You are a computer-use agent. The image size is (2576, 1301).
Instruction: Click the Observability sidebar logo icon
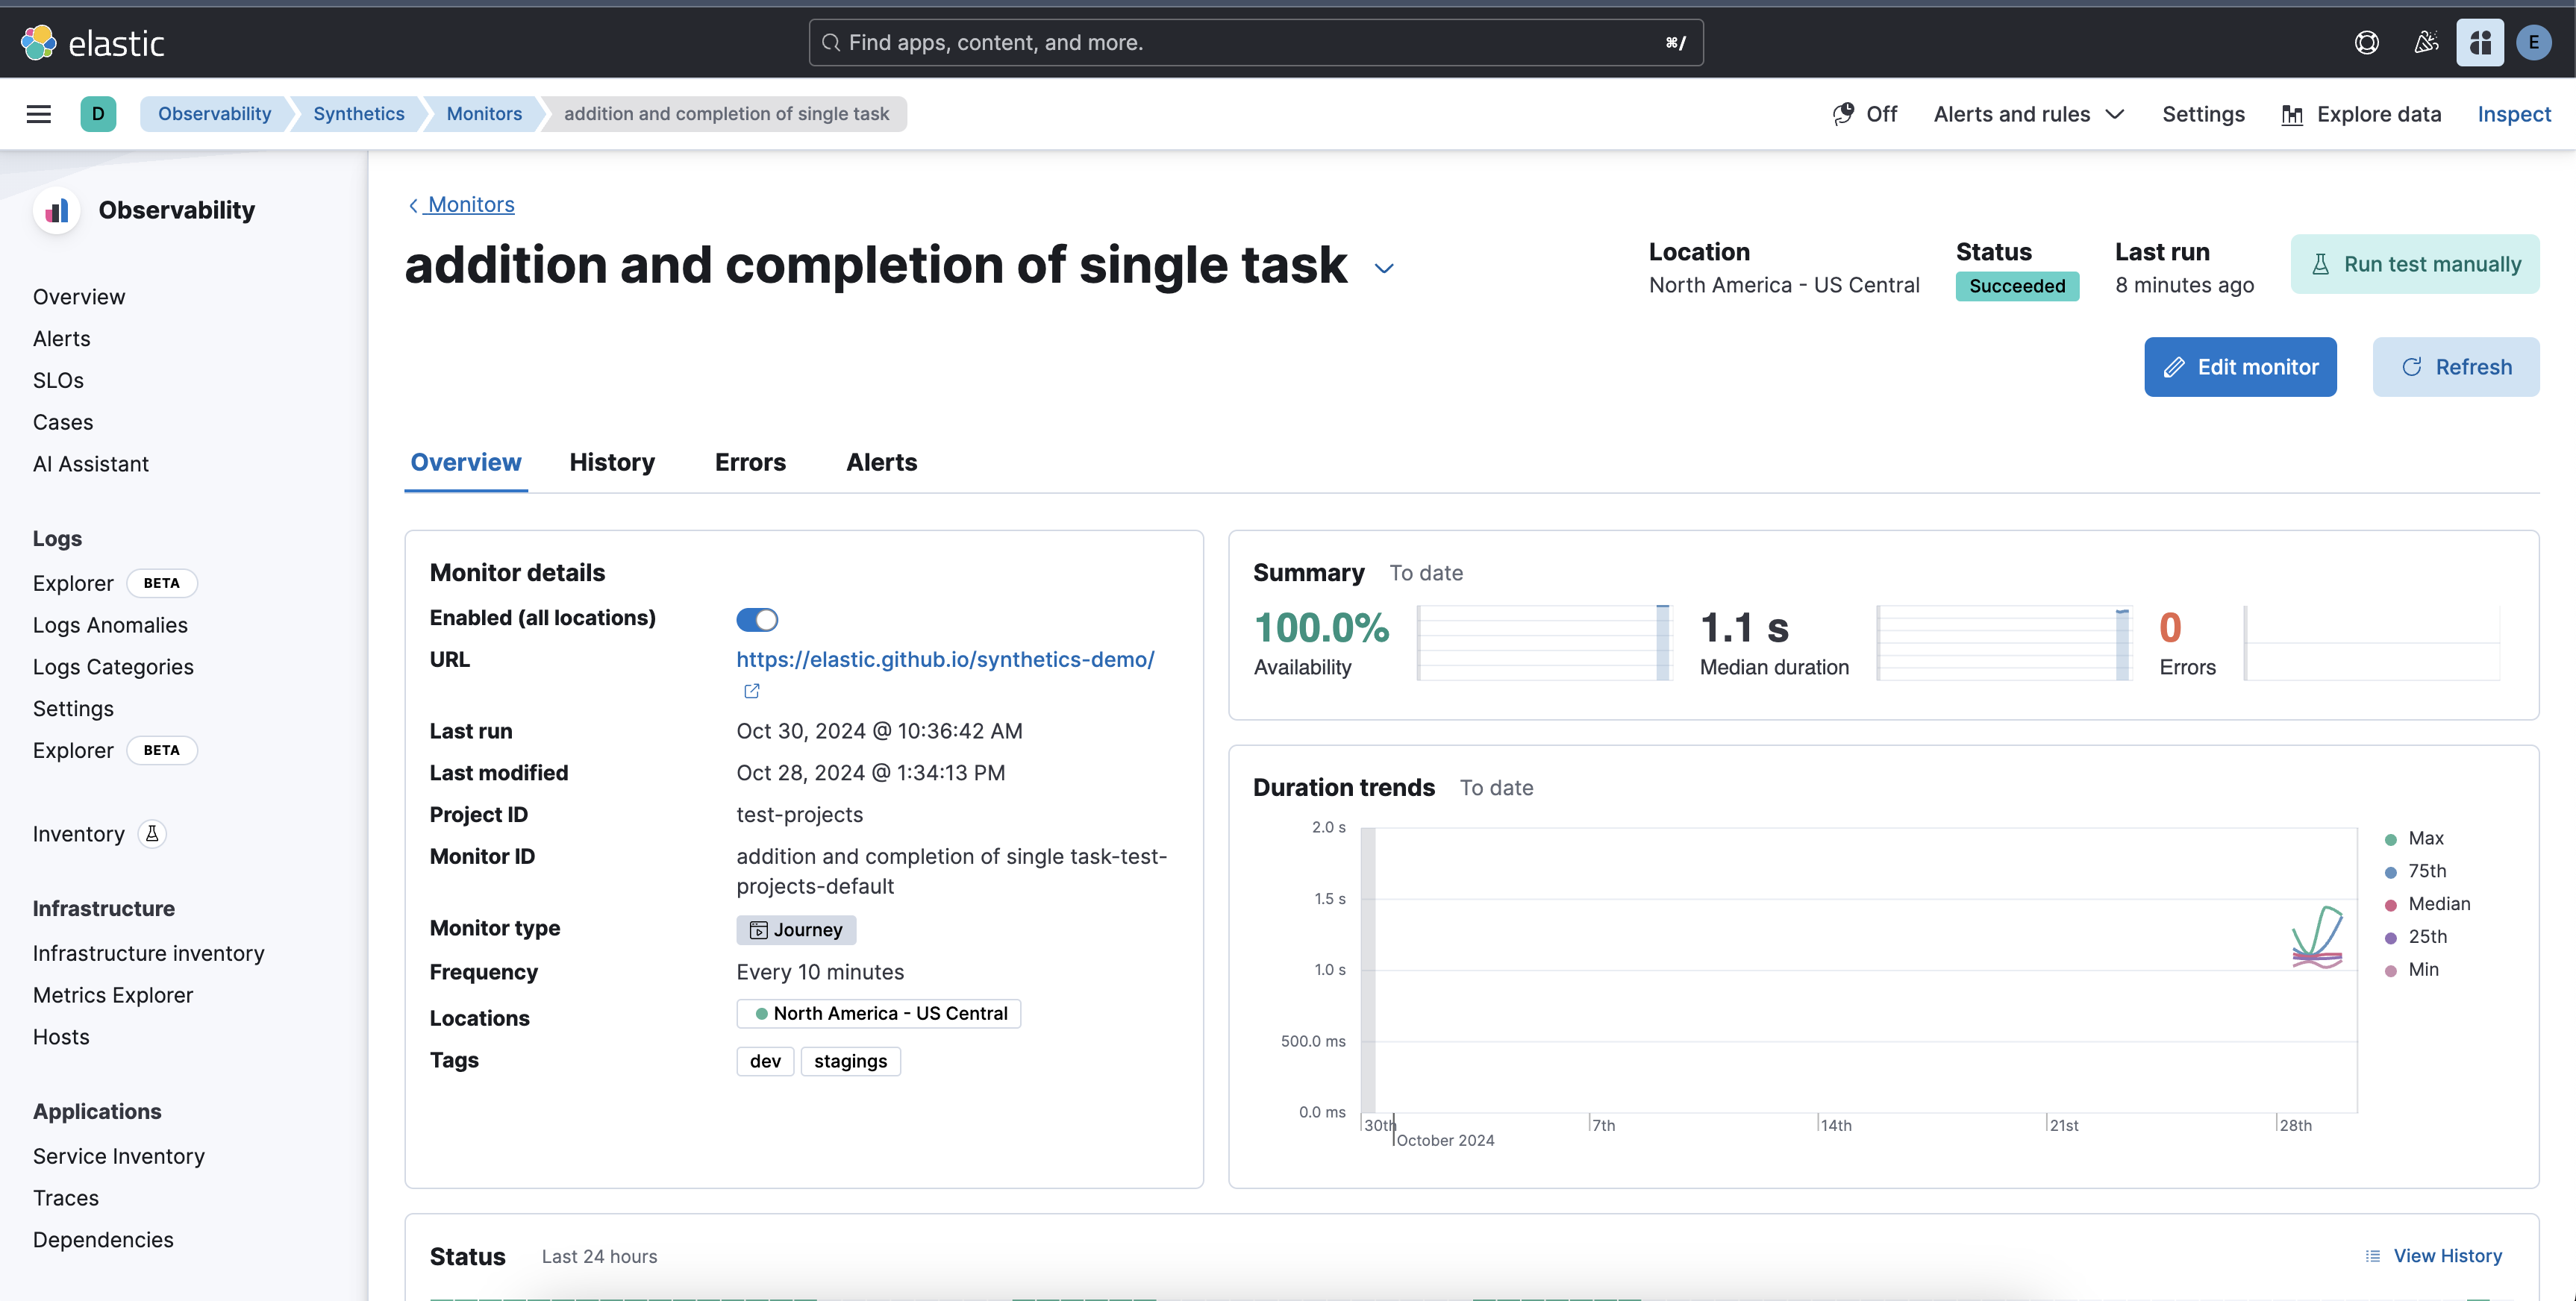[x=57, y=210]
